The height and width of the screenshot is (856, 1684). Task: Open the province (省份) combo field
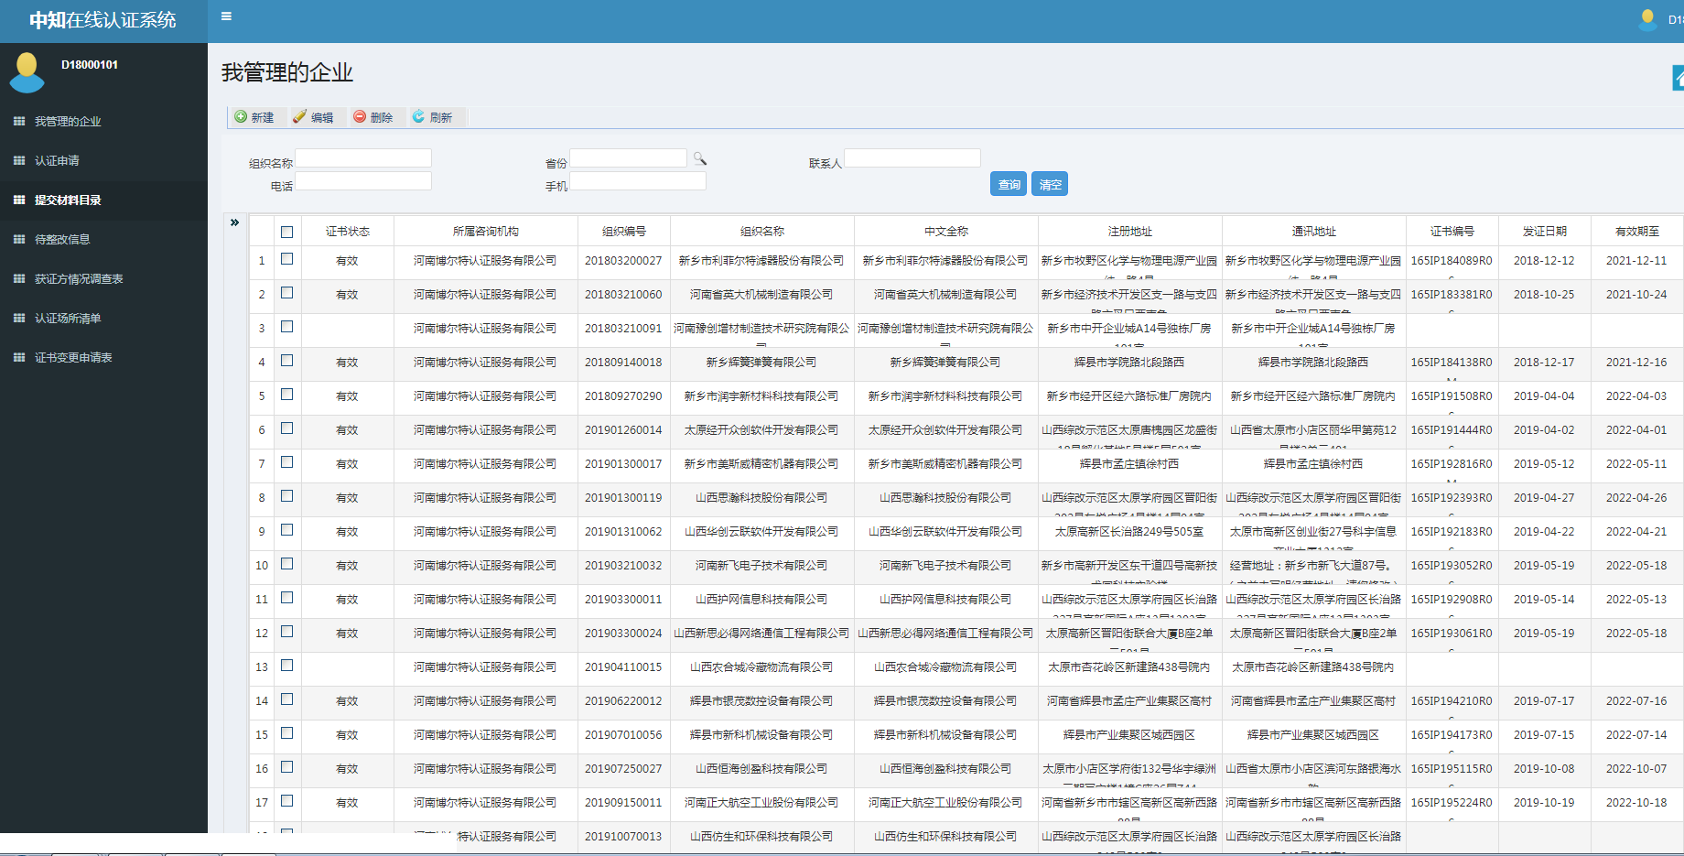pyautogui.click(x=628, y=158)
